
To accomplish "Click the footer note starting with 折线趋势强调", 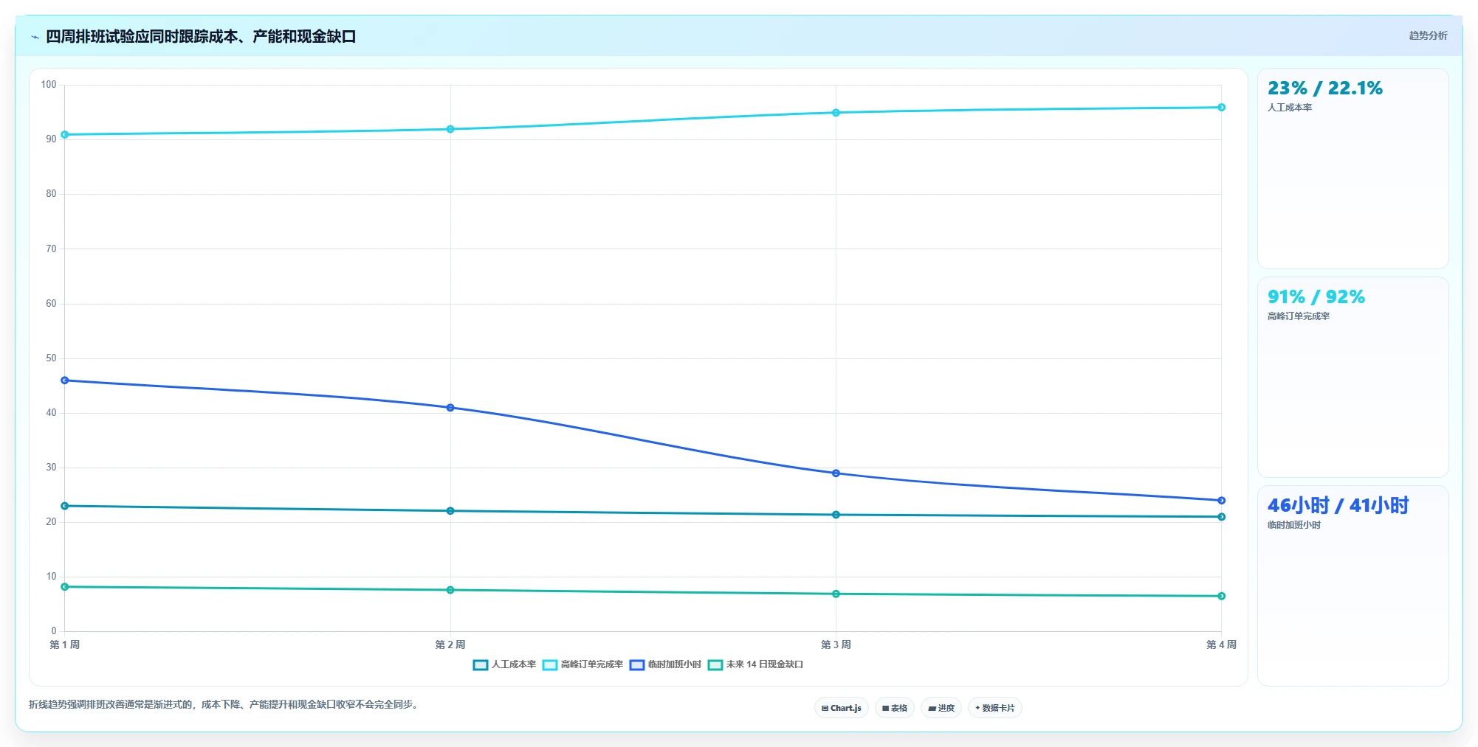I will coord(224,705).
